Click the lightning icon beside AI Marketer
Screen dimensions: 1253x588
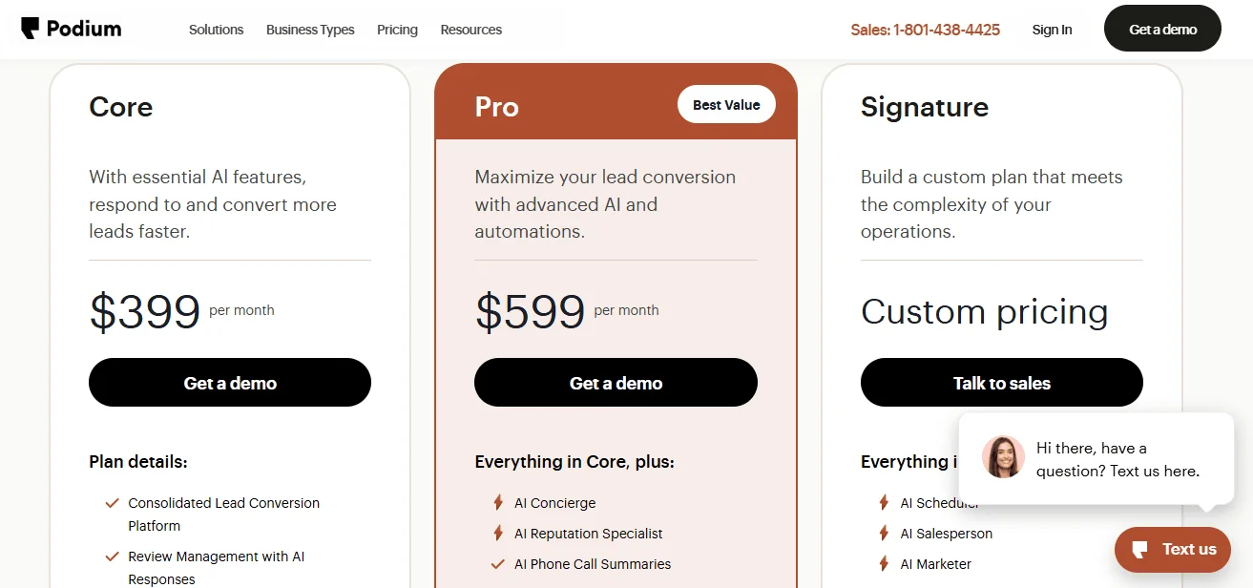pos(883,564)
